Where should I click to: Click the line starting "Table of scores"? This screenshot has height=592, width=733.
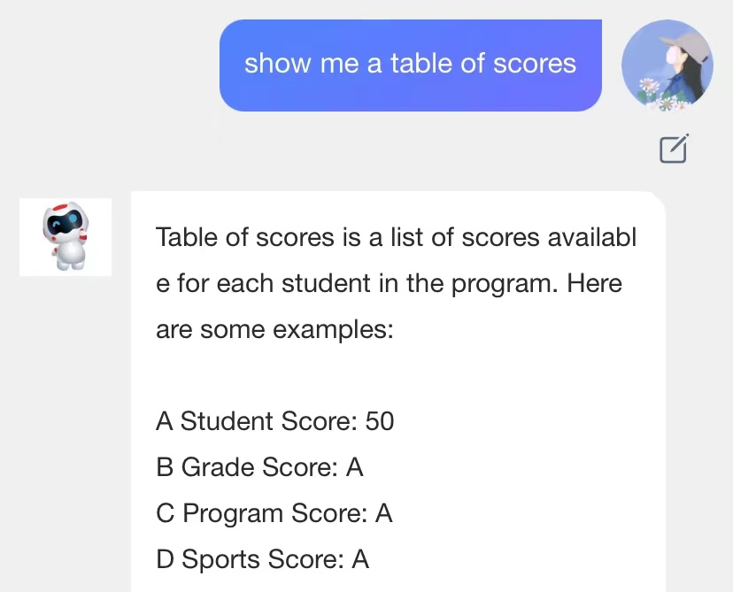[396, 237]
